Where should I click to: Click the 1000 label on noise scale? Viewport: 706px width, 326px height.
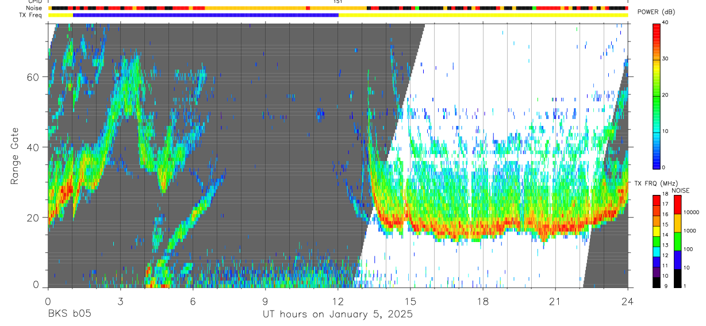pyautogui.click(x=690, y=231)
